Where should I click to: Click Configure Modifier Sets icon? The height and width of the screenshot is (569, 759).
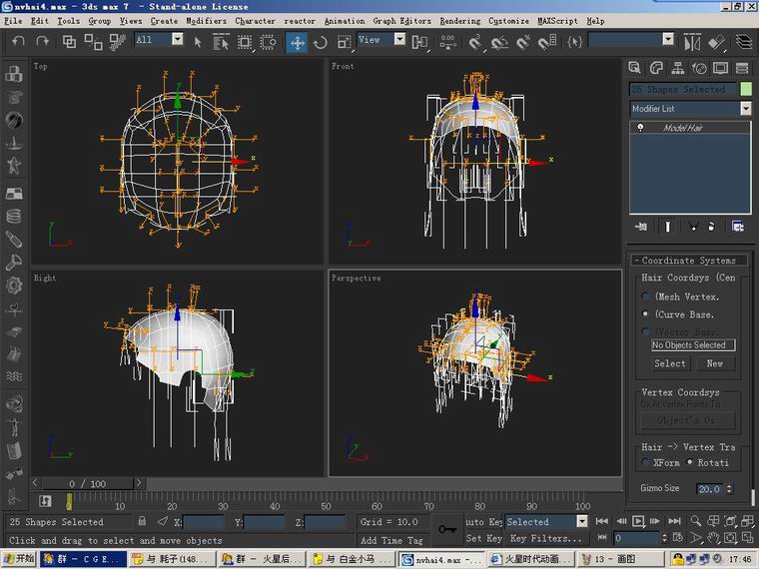pyautogui.click(x=738, y=227)
